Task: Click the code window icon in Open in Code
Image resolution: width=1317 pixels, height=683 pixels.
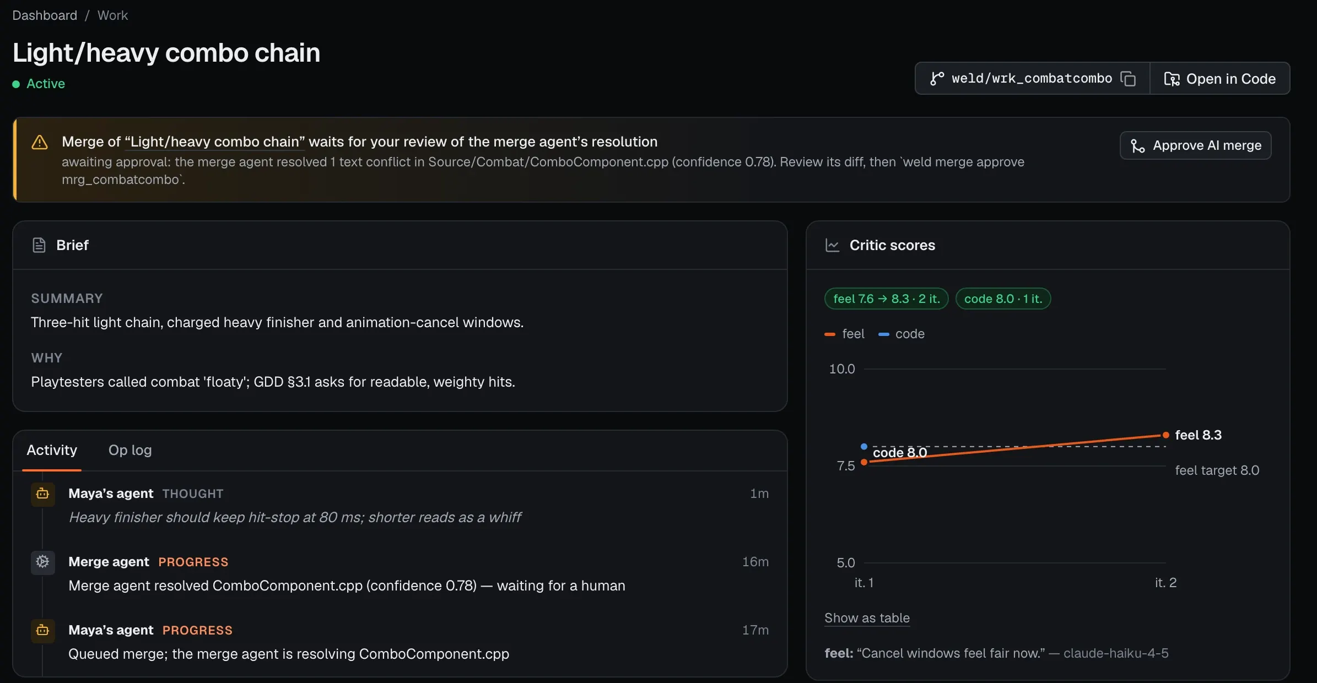Action: [1172, 79]
